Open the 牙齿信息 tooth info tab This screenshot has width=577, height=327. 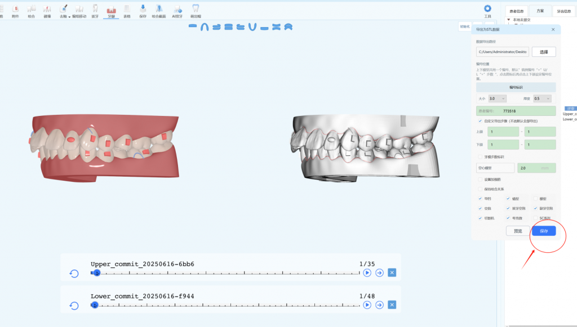[x=563, y=11]
